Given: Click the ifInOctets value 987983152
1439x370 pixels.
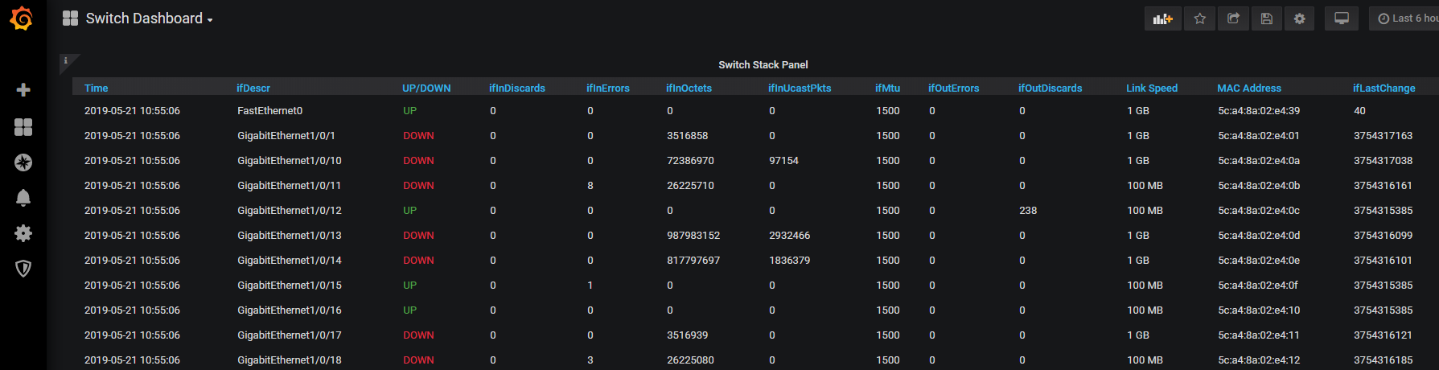Looking at the screenshot, I should 693,236.
